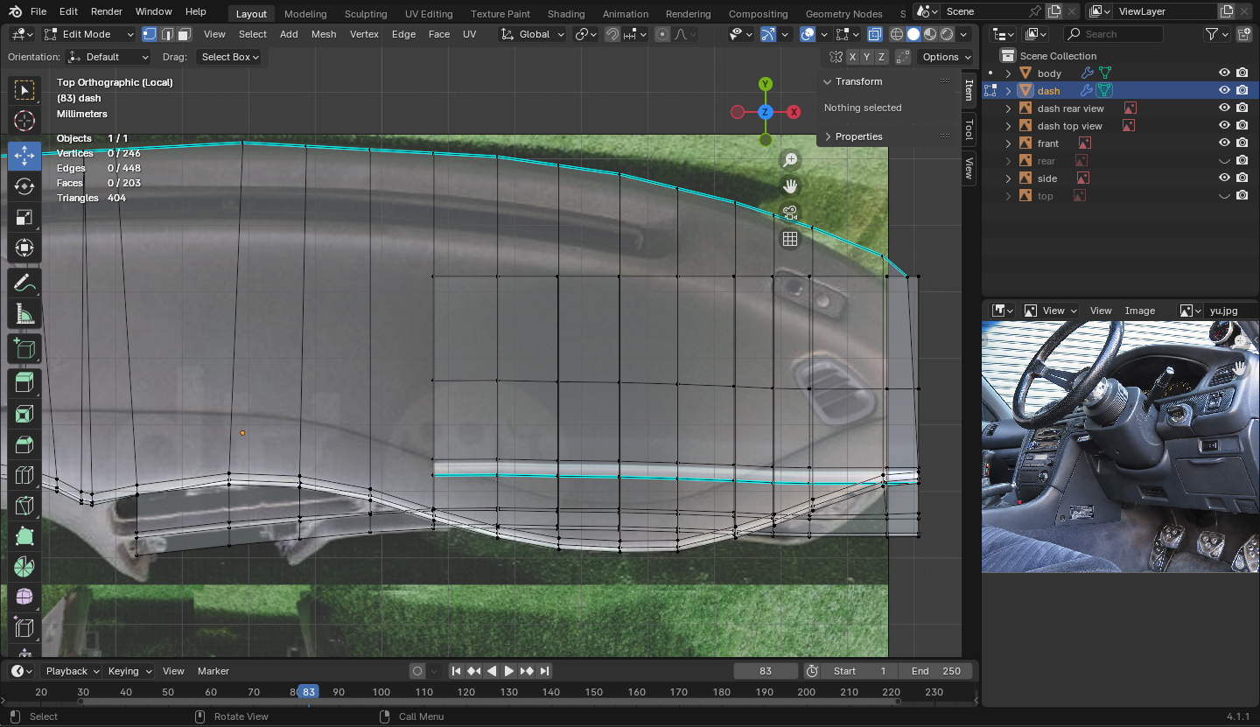The width and height of the screenshot is (1260, 727).
Task: Open the Mesh menu
Action: [323, 34]
